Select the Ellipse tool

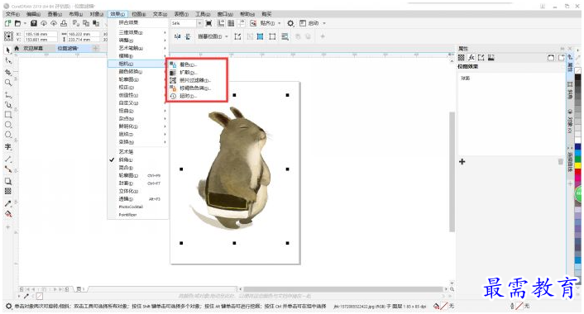[x=7, y=125]
